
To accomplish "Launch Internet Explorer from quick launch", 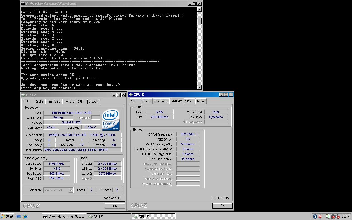I will 25,216.
